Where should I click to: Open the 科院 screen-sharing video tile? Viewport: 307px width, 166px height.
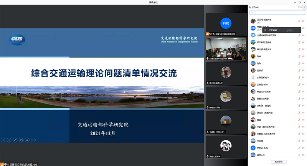click(226, 24)
